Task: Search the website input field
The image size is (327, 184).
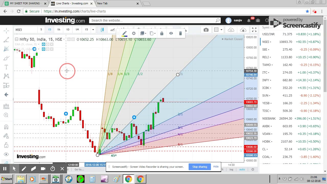Action: pos(155,20)
